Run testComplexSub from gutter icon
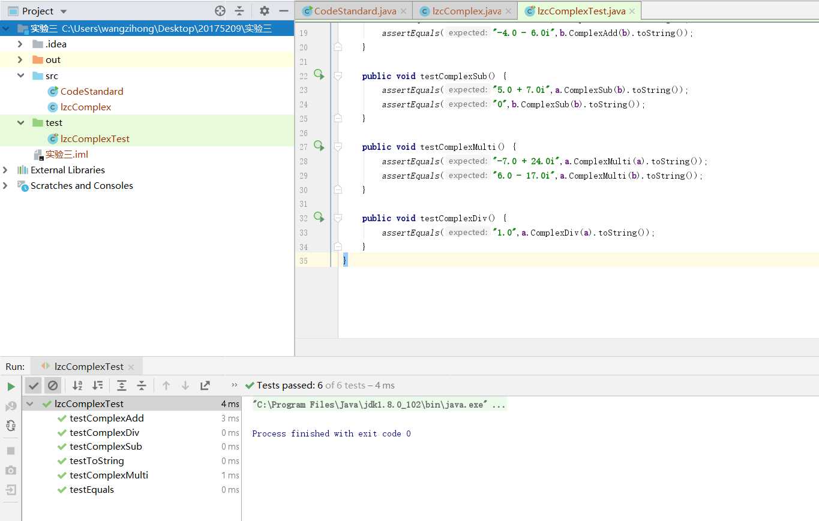819x521 pixels. point(319,75)
